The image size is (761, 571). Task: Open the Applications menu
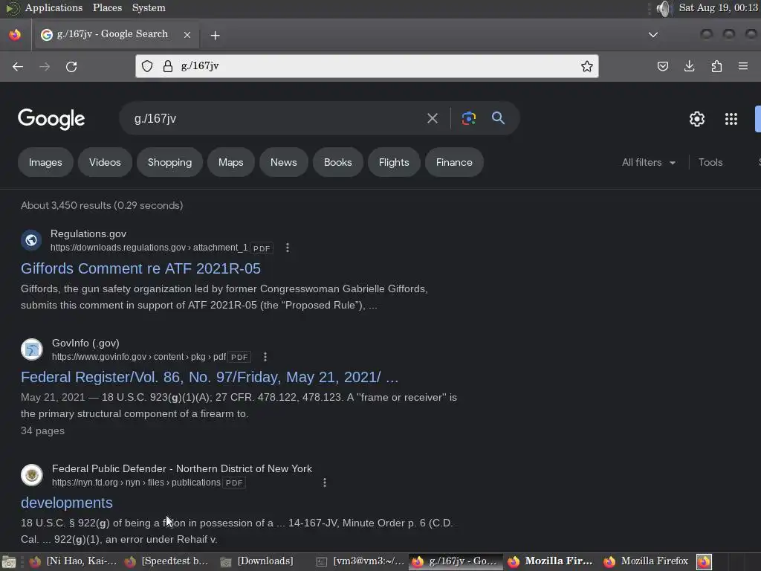pyautogui.click(x=54, y=7)
